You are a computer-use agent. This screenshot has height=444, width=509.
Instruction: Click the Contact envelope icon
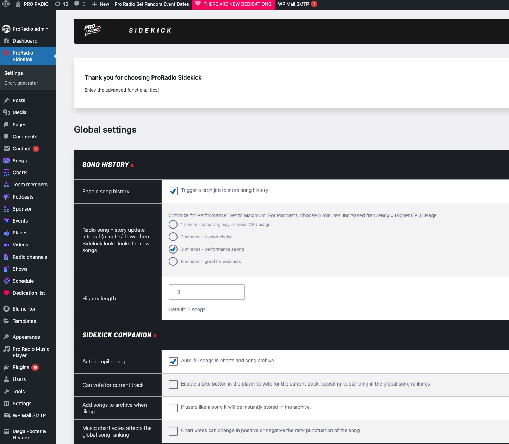pos(6,149)
